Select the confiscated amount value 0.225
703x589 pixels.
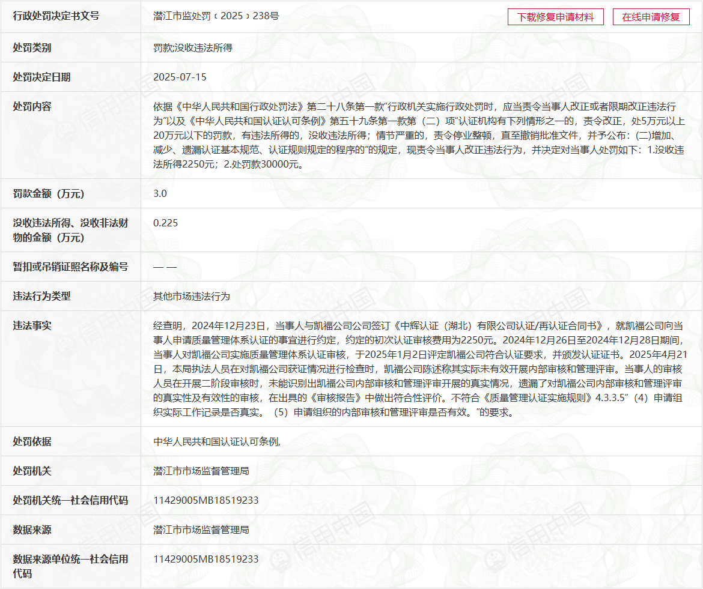pos(166,223)
